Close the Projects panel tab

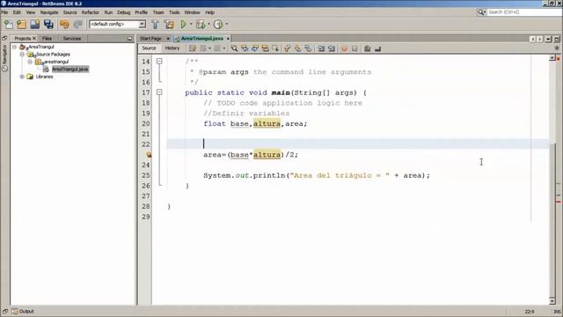34,39
